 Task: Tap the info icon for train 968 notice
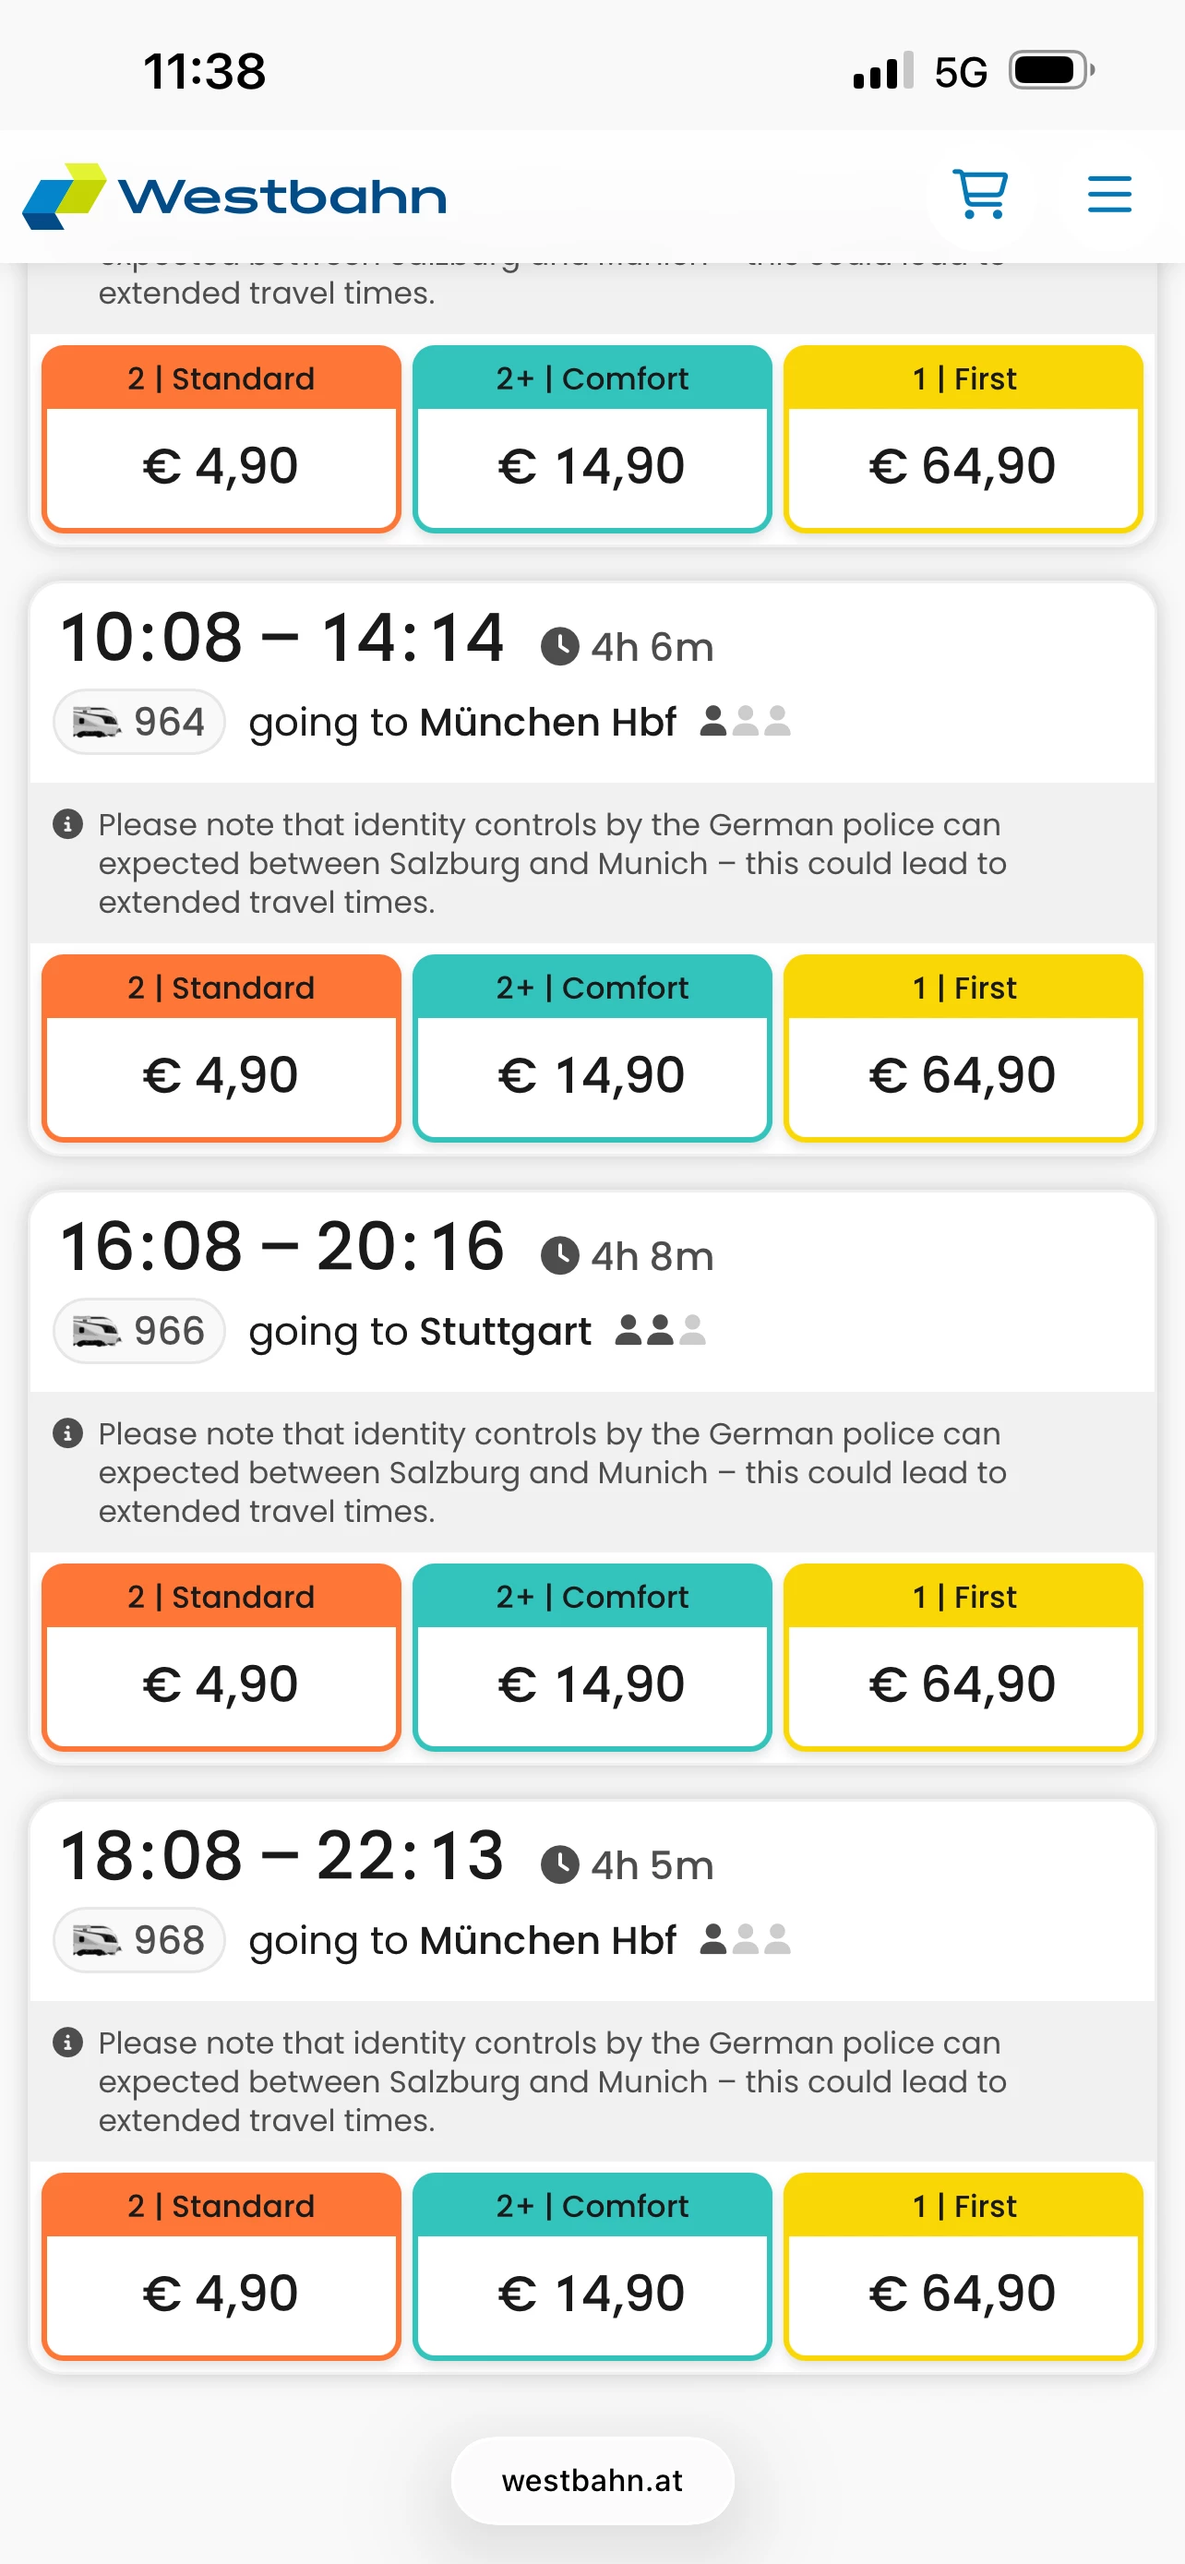pyautogui.click(x=67, y=2043)
